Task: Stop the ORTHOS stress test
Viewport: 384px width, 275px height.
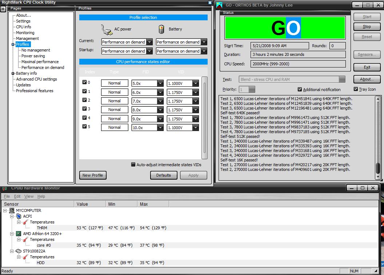Action: pos(367,26)
